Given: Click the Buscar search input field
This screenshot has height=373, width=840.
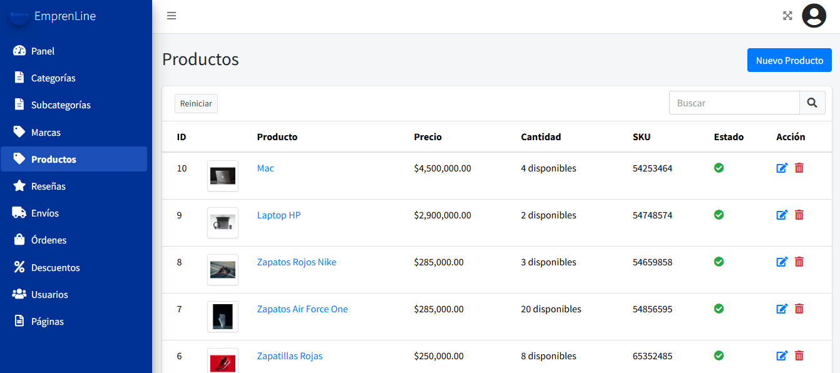Looking at the screenshot, I should [734, 103].
